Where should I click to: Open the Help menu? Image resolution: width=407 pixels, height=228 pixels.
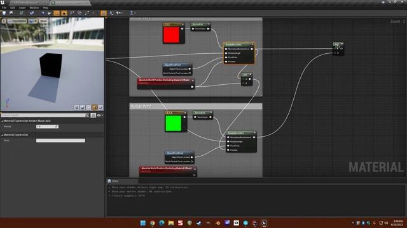pyautogui.click(x=45, y=8)
